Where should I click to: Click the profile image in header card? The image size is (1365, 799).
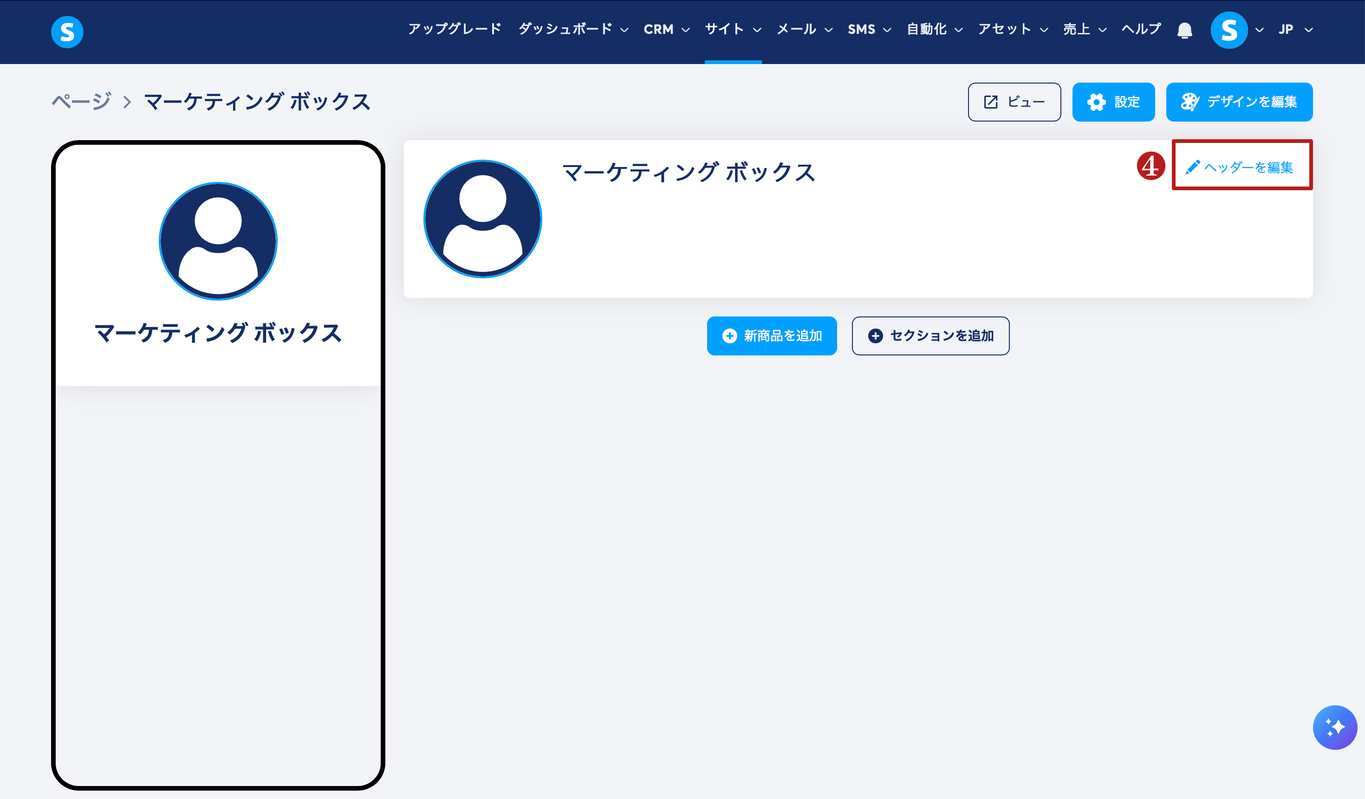(482, 219)
